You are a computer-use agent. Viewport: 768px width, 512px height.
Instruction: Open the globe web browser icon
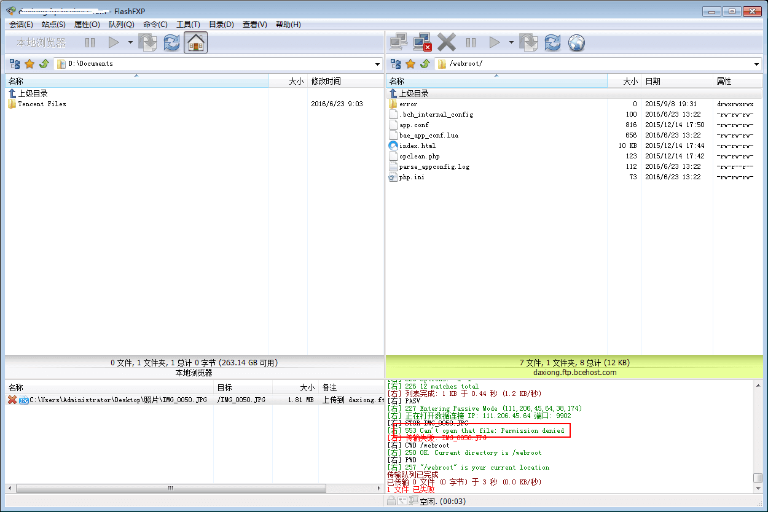576,42
